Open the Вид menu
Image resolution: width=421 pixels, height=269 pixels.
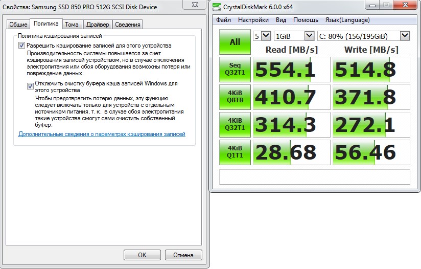[281, 20]
